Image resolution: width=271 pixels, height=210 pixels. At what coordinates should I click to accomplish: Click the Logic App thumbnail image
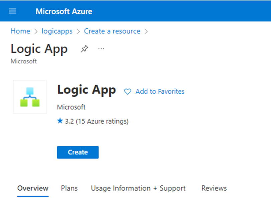pyautogui.click(x=29, y=96)
